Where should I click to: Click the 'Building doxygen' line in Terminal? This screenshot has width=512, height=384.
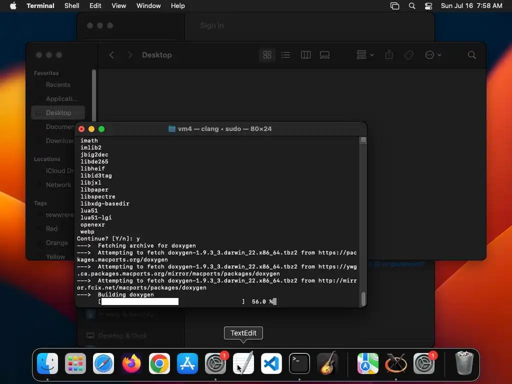125,294
